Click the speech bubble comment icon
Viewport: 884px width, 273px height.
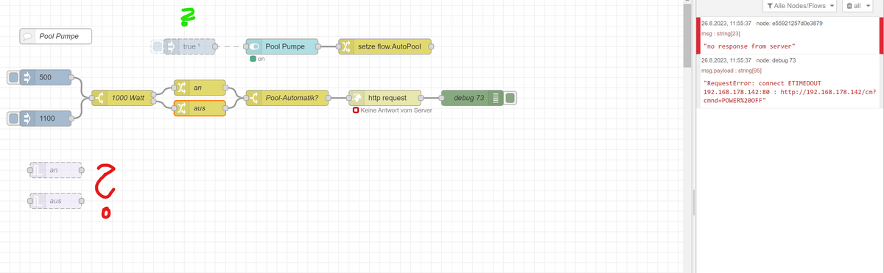(x=28, y=36)
